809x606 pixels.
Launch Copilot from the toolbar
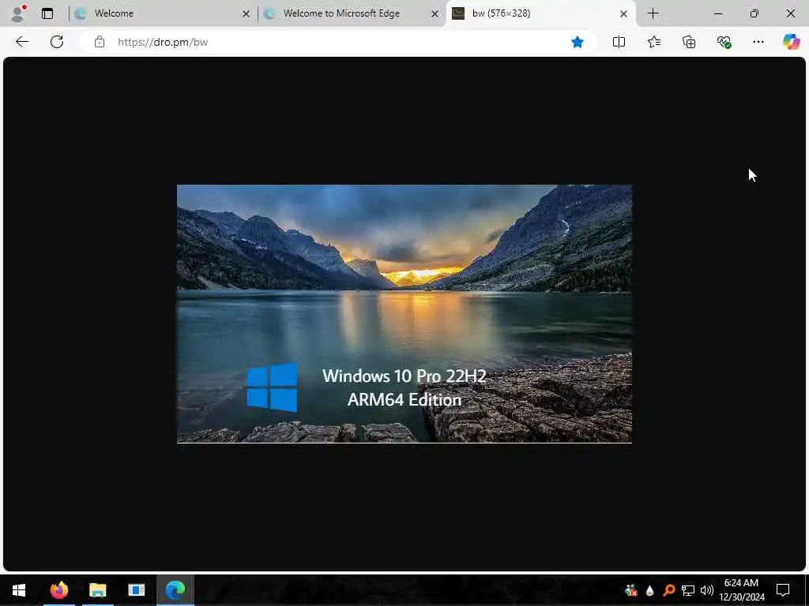point(791,42)
